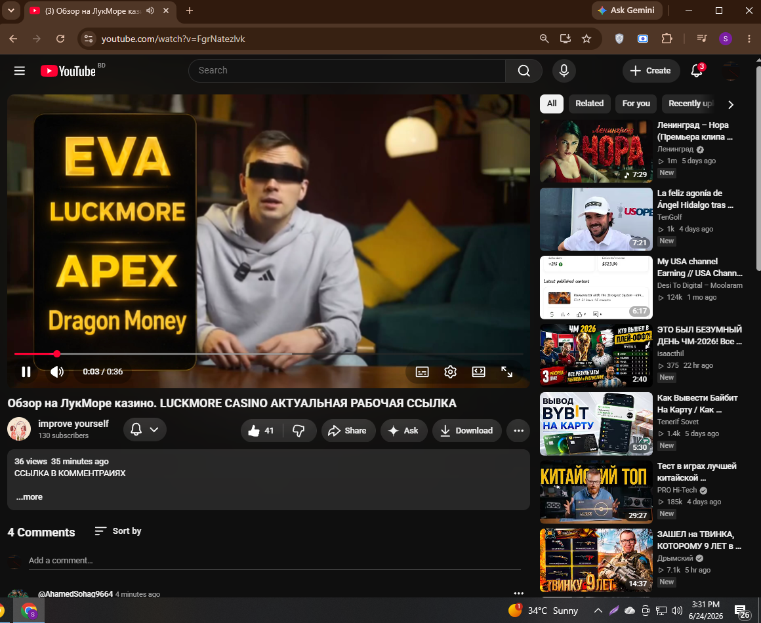Open the blue screen recorder extension icon
This screenshot has height=623, width=761.
click(x=643, y=39)
